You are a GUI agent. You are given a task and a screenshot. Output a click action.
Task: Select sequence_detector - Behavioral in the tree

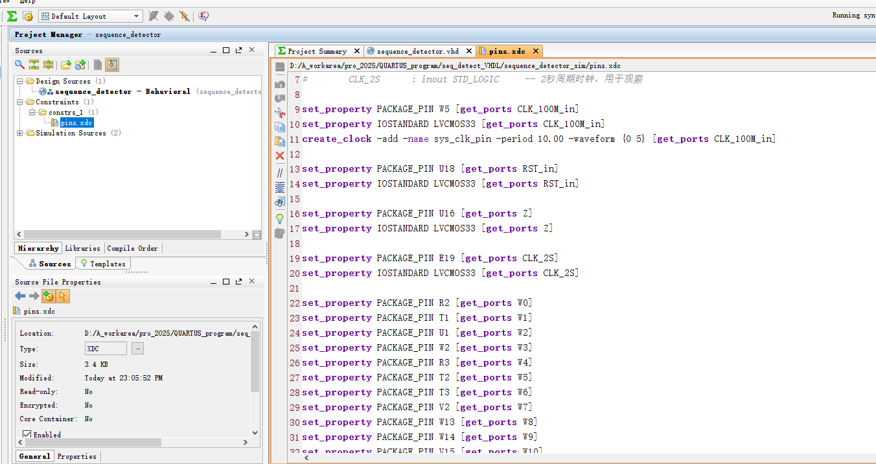click(122, 91)
